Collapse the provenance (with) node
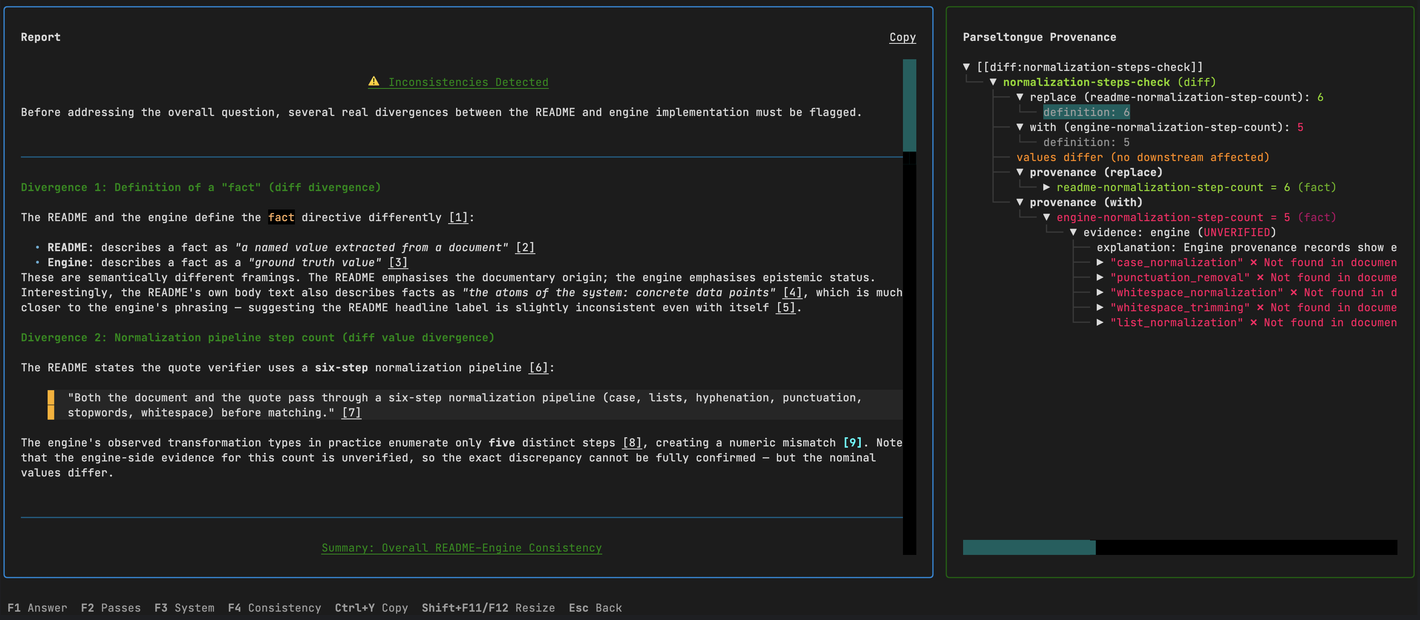This screenshot has width=1420, height=620. click(x=1021, y=202)
